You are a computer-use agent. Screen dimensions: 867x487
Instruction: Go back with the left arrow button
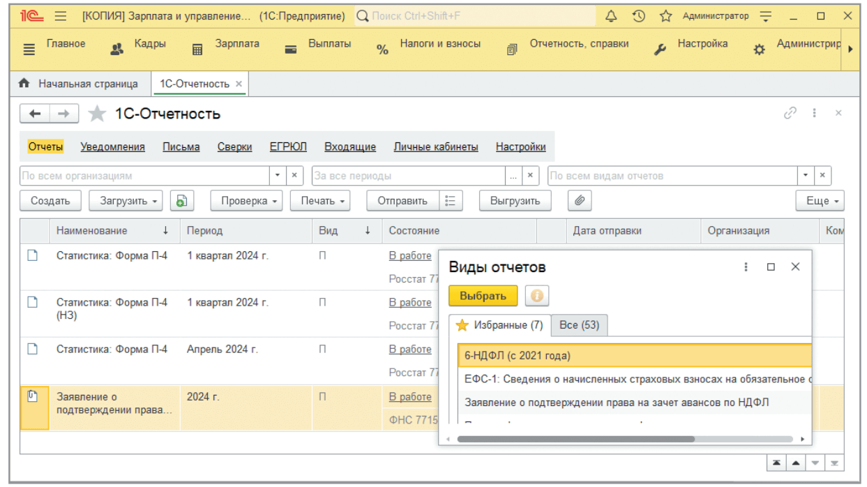coord(35,114)
